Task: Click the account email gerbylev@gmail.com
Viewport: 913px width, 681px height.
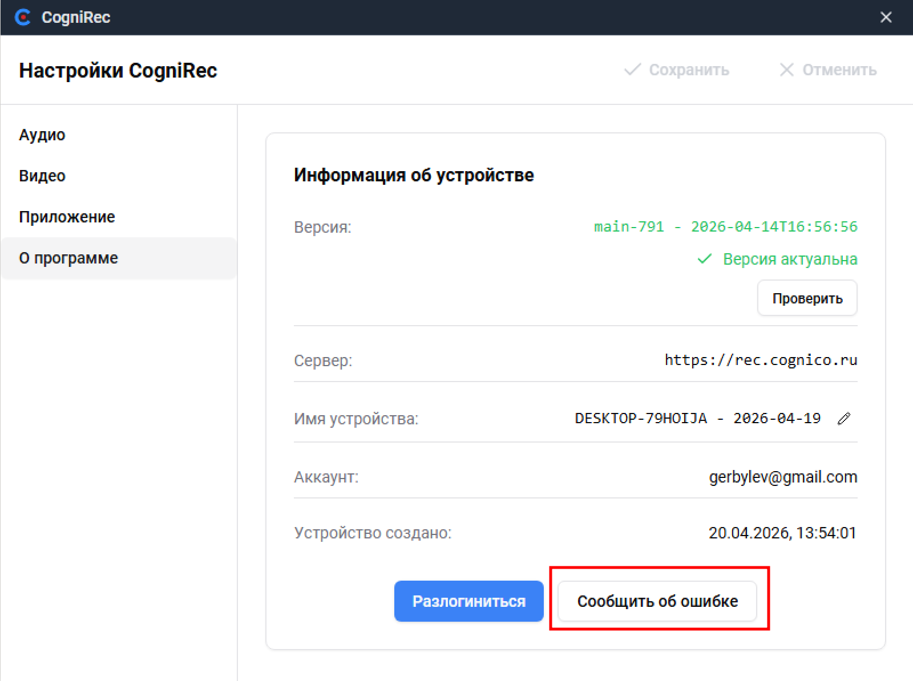Action: (783, 477)
